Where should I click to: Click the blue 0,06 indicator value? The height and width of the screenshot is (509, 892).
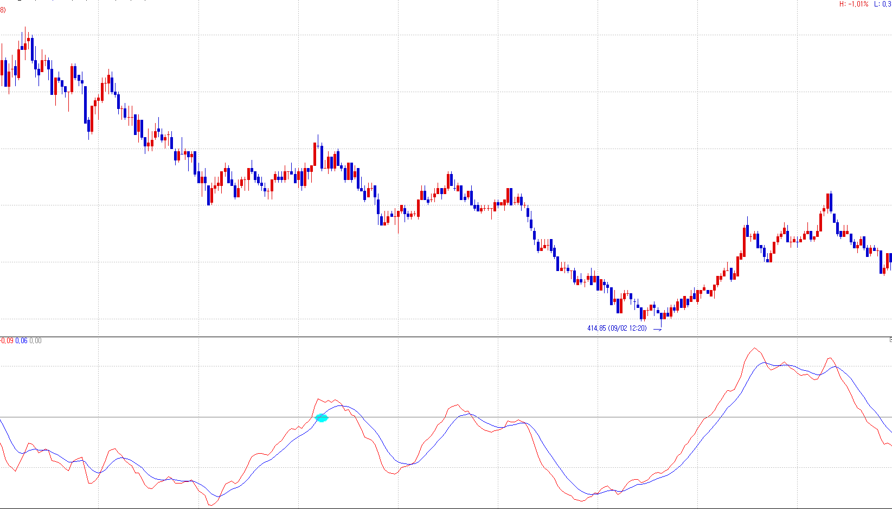tap(21, 341)
